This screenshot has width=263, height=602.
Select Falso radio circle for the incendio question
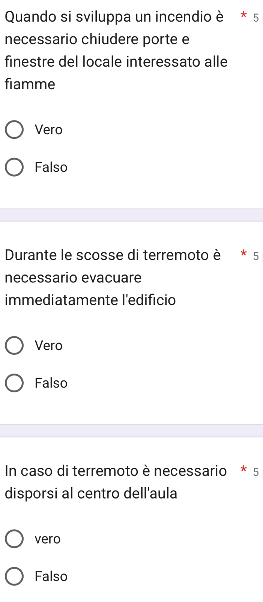tap(14, 167)
